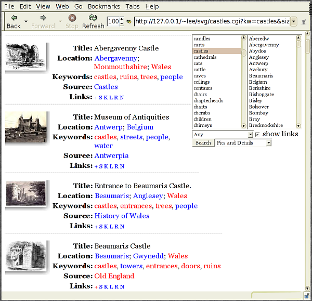Open the Tabs menu
The image size is (312, 301).
133,7
